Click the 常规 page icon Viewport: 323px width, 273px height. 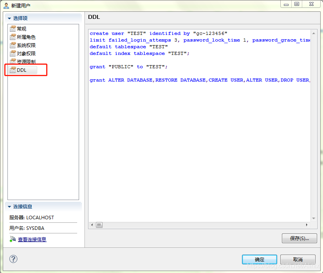click(x=13, y=29)
